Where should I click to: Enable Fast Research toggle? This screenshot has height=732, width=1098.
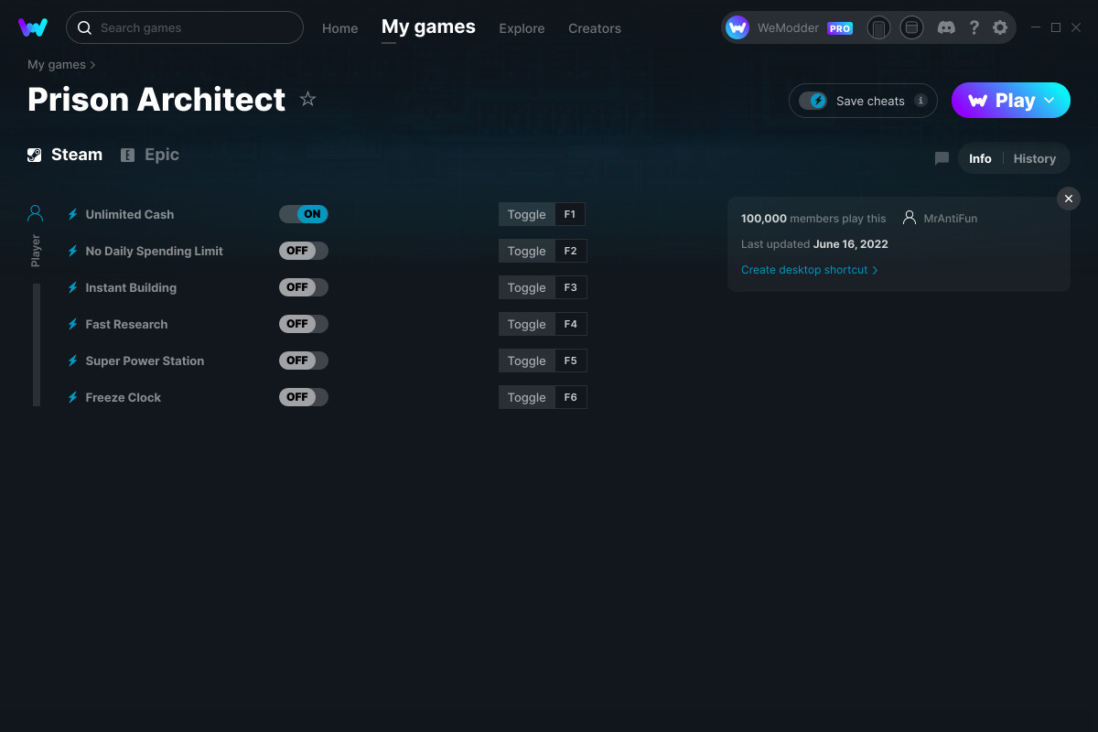(x=304, y=324)
